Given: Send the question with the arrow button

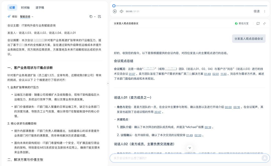Looking at the screenshot, I should tap(264, 158).
